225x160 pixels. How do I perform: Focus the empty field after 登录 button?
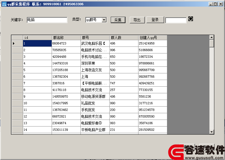pos(176,20)
